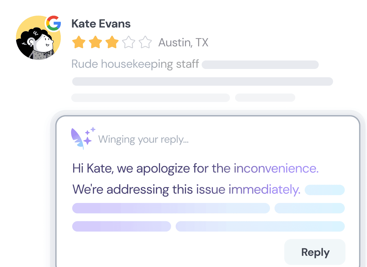Screen dimensions: 367x267
Task: Select the first rating star
Action: point(79,42)
